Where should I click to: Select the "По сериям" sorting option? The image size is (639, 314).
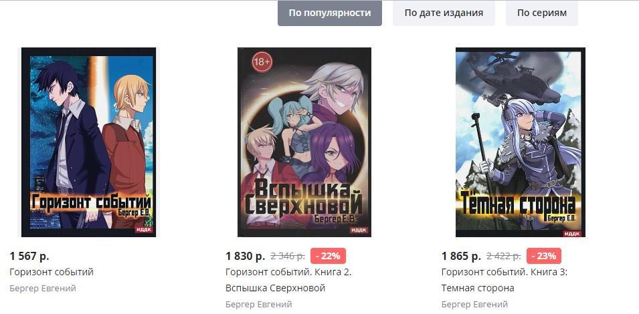tap(541, 13)
